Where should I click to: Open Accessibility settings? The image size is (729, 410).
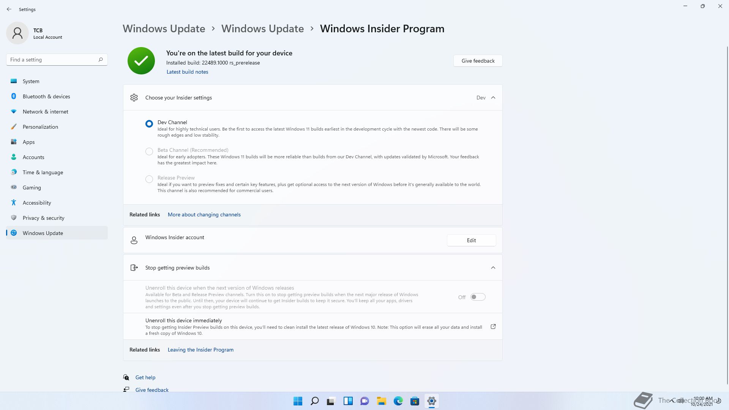57,202
